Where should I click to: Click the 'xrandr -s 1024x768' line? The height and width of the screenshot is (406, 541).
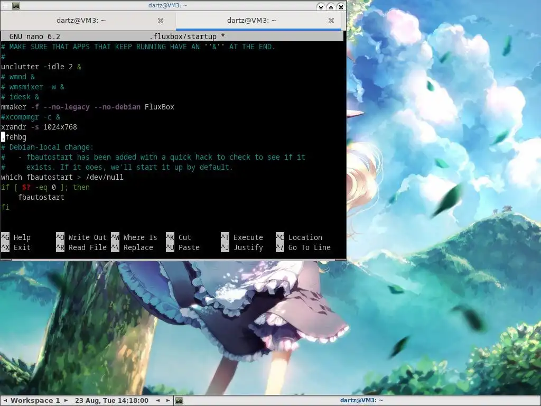click(x=39, y=127)
